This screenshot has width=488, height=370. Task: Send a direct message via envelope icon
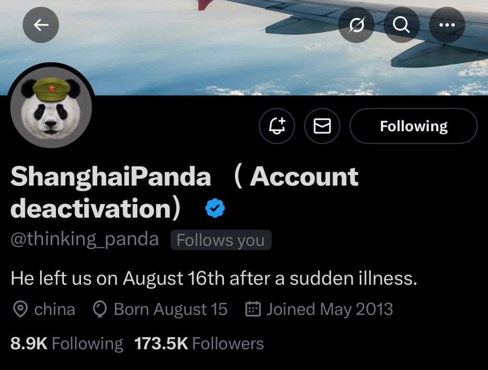(x=322, y=126)
